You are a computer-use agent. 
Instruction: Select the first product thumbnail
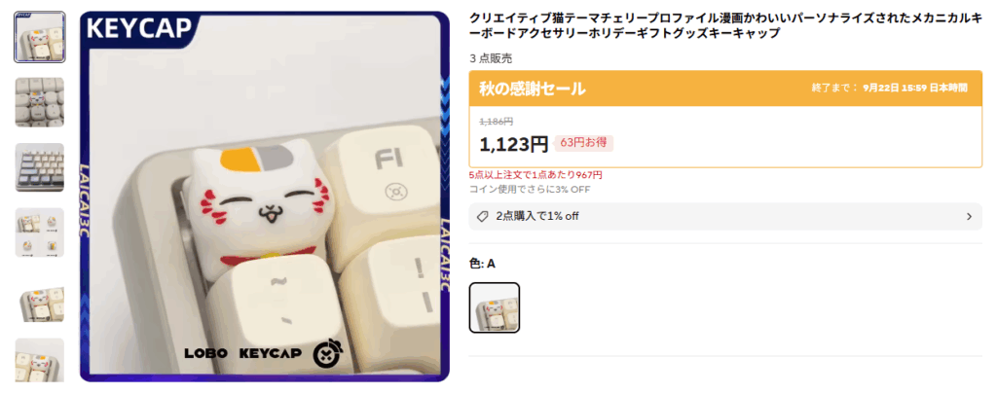click(x=39, y=37)
